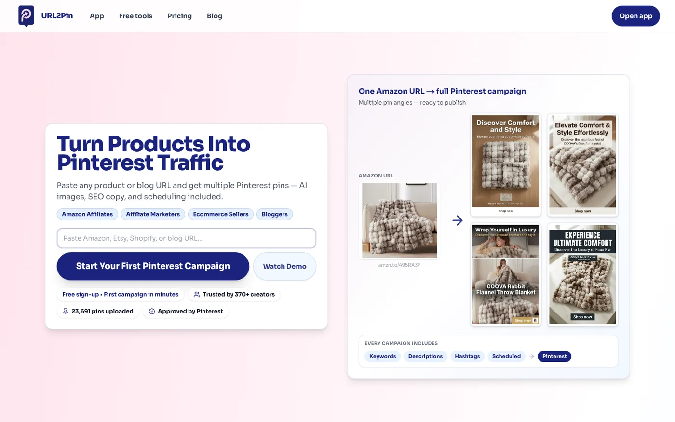The width and height of the screenshot is (675, 422).
Task: Click the One Amazon URL campaign heading
Action: 442,91
